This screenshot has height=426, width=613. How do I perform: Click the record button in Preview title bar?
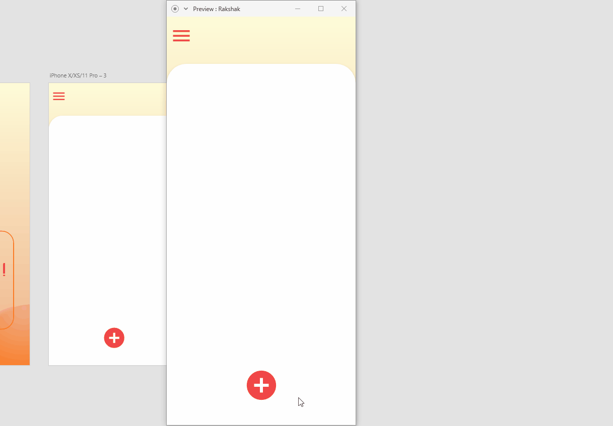(x=175, y=9)
